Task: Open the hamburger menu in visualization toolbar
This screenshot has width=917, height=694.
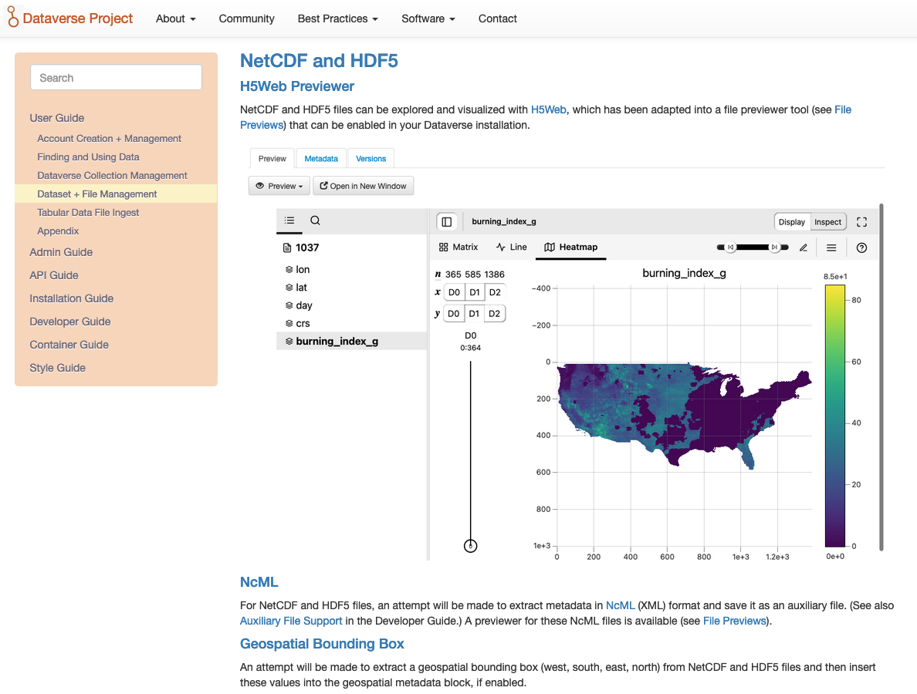Action: pos(831,248)
